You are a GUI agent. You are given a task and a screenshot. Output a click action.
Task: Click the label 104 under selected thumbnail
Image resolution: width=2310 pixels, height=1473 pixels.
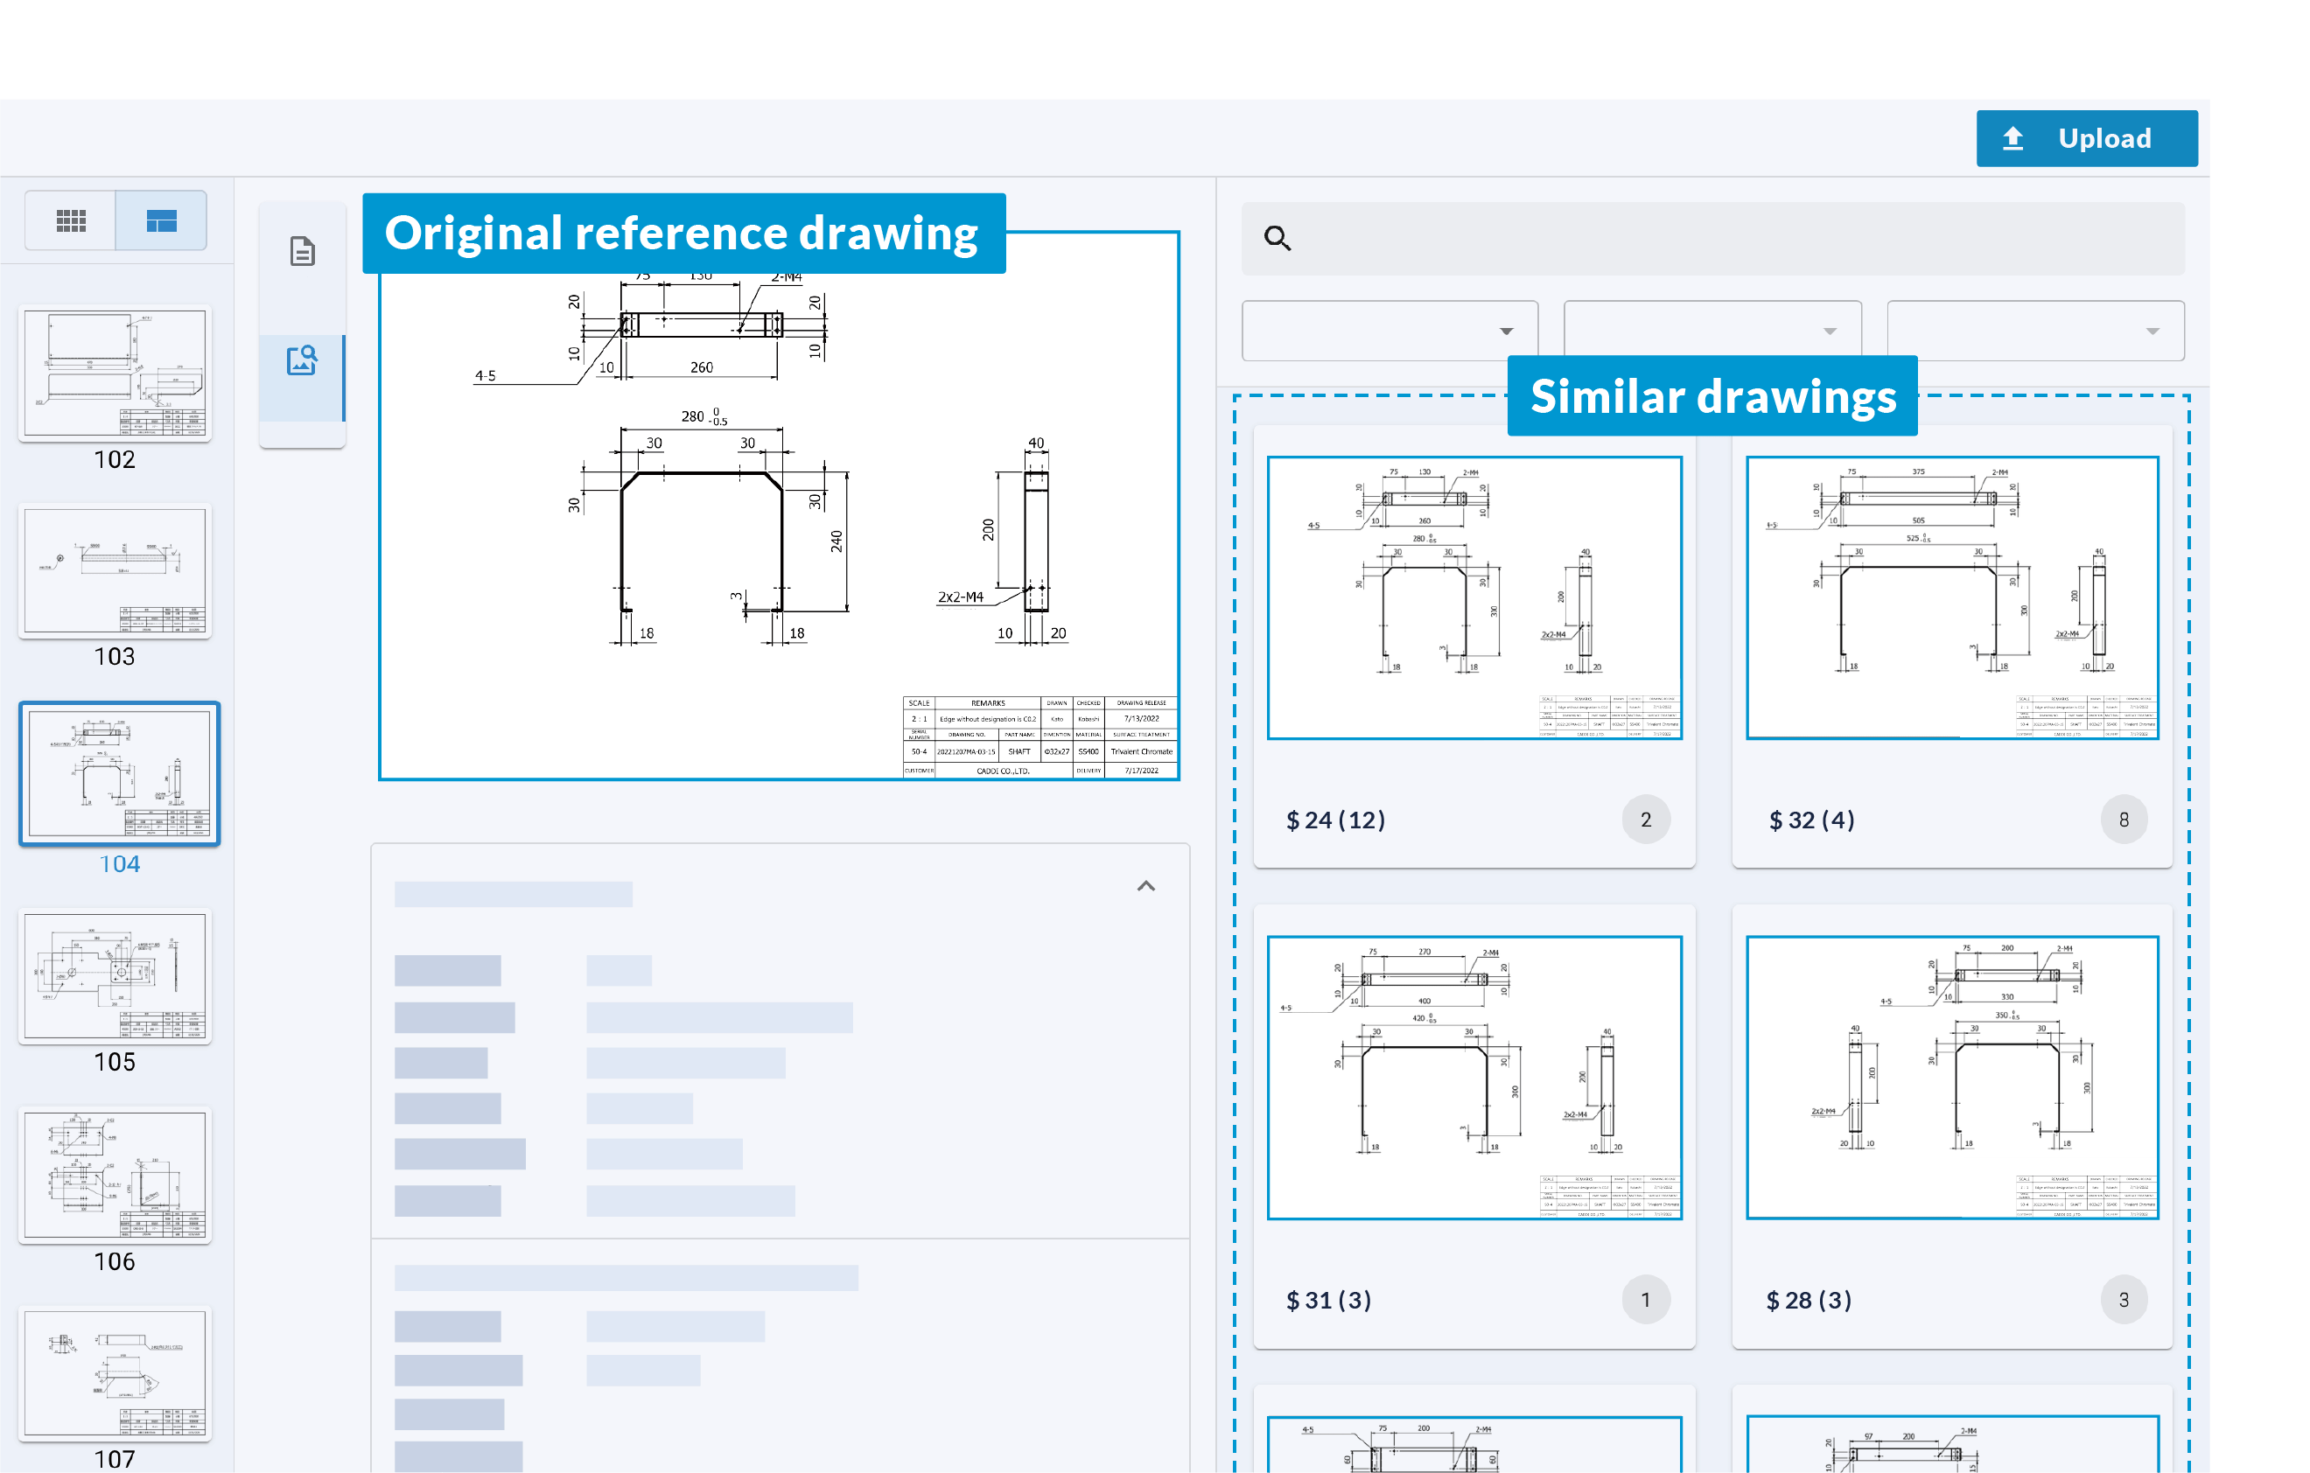click(120, 865)
